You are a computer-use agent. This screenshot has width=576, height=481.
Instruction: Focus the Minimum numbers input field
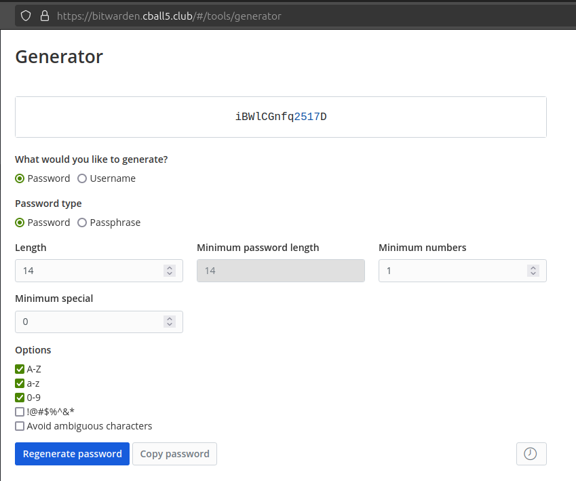click(463, 271)
